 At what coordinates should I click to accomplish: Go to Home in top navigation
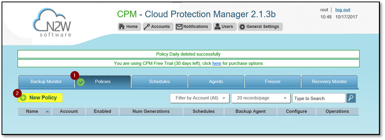pyautogui.click(x=129, y=27)
